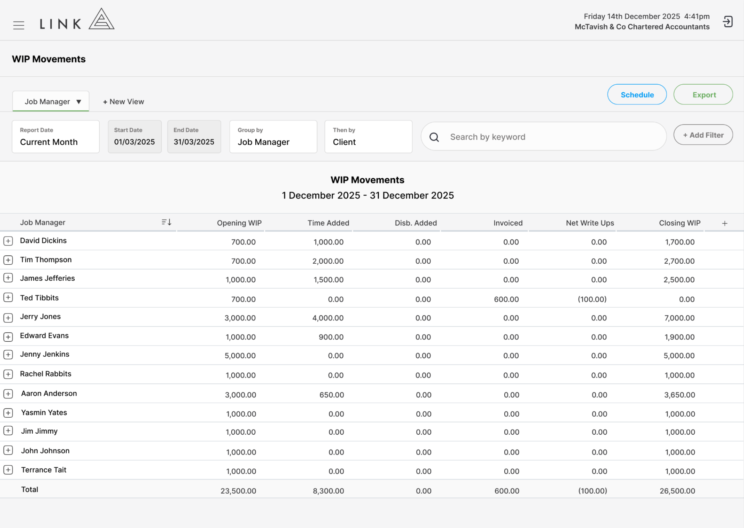The height and width of the screenshot is (528, 744).
Task: Click James Jefferies time added 1,500.00
Action: click(329, 280)
